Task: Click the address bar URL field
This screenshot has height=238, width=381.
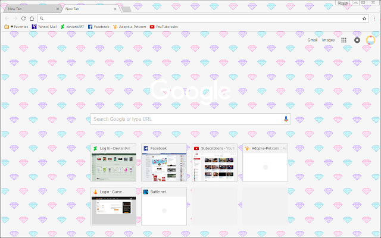Action: [203, 18]
